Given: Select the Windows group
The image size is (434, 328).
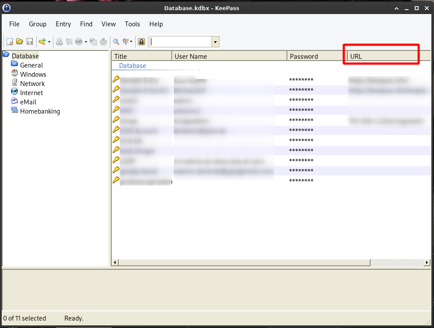Looking at the screenshot, I should [33, 74].
